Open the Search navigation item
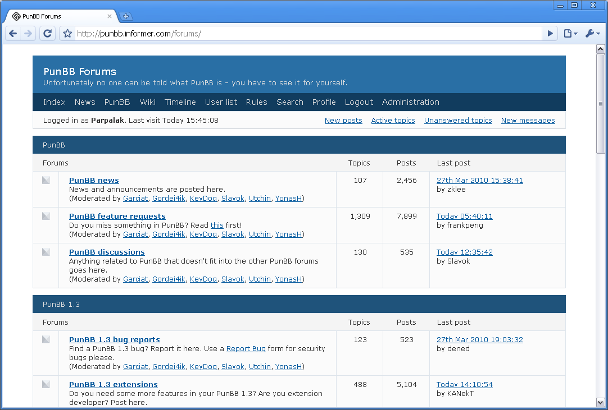The height and width of the screenshot is (410, 608). (290, 102)
